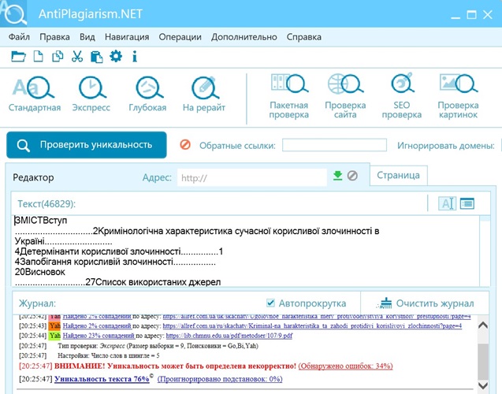
Task: Open Вид menu
Action: click(x=87, y=37)
